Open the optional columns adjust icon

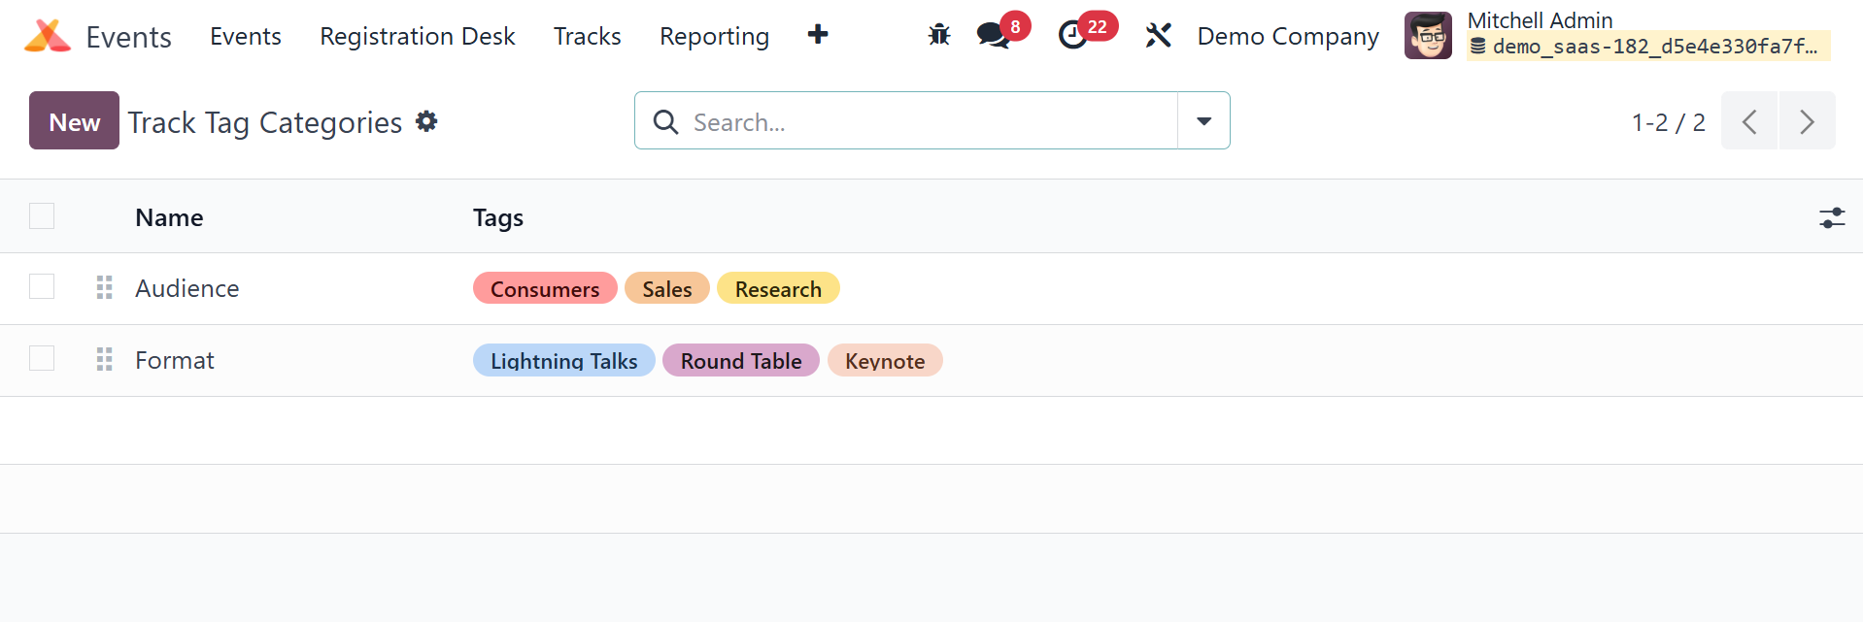1832,217
